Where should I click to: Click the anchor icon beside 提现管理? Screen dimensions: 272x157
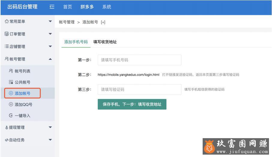point(7,127)
